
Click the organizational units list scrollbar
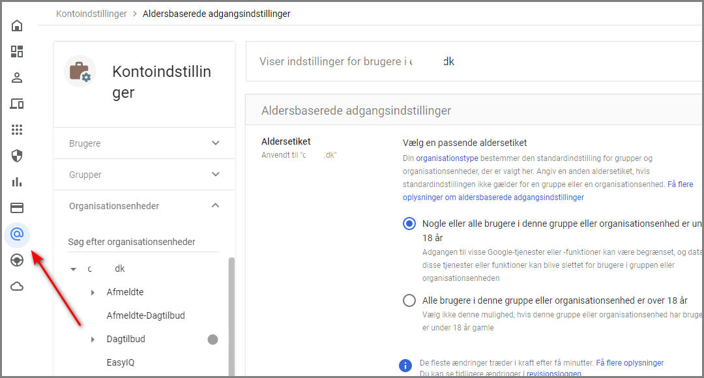coord(231,317)
